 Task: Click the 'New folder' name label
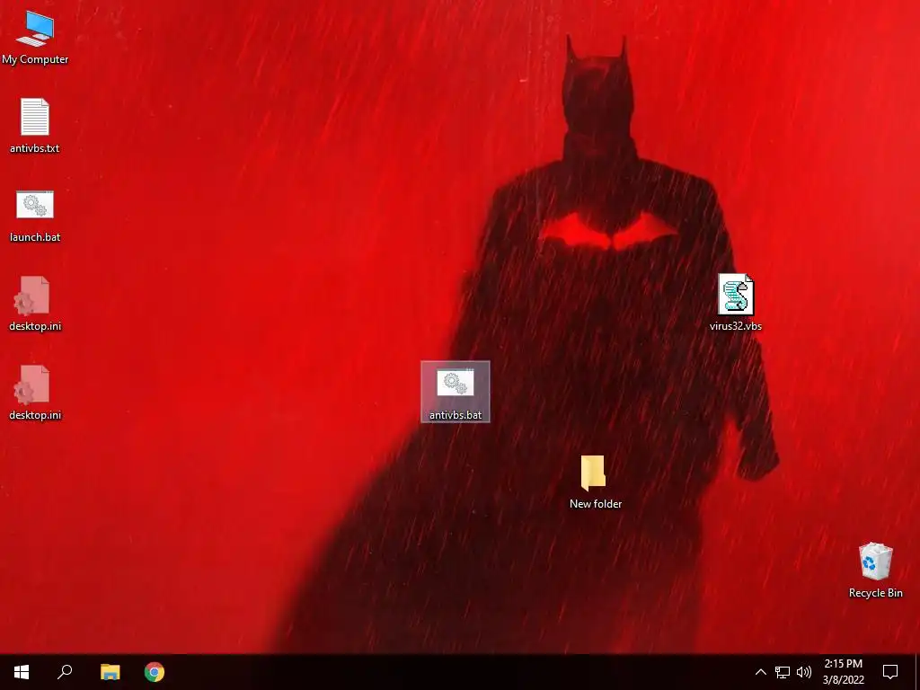click(x=596, y=503)
